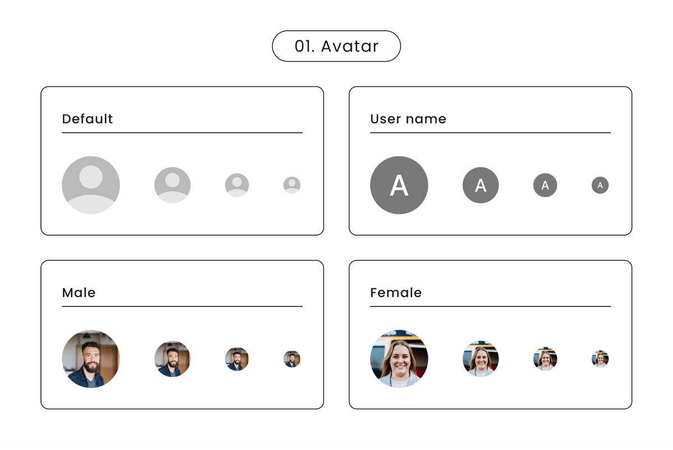Click the largest female photo avatar
The width and height of the screenshot is (673, 450).
tap(399, 359)
